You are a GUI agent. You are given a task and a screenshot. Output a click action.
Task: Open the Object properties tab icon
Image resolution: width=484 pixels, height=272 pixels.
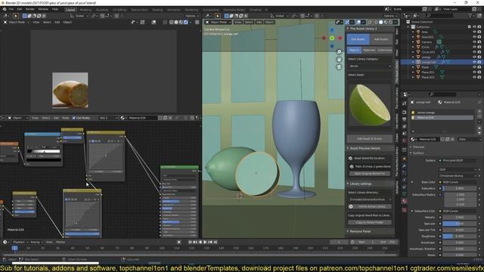[404, 159]
